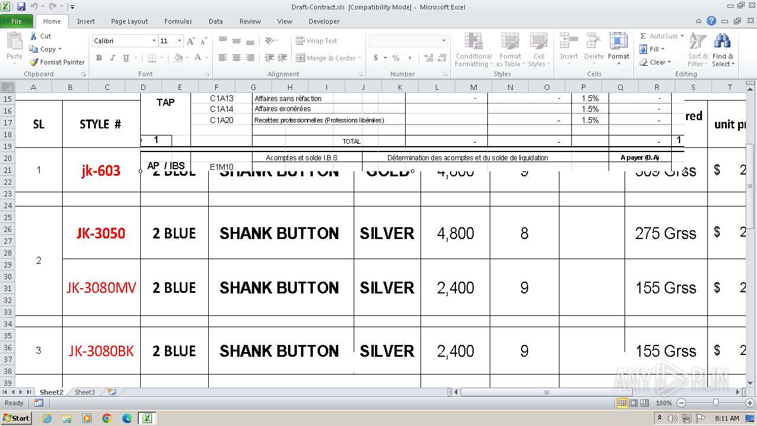757x426 pixels.
Task: Decrease font size with Shrink Font
Action: point(203,41)
